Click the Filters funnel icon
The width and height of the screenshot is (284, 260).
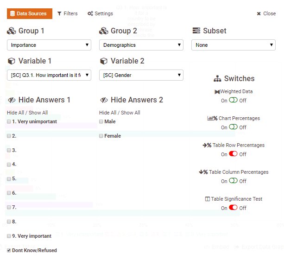[x=59, y=13]
